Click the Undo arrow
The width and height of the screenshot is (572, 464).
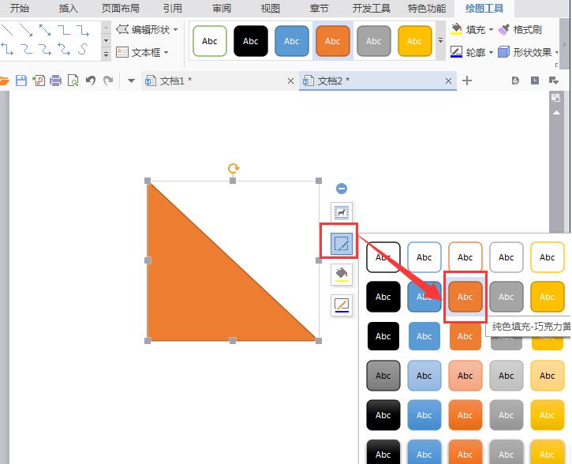(91, 80)
